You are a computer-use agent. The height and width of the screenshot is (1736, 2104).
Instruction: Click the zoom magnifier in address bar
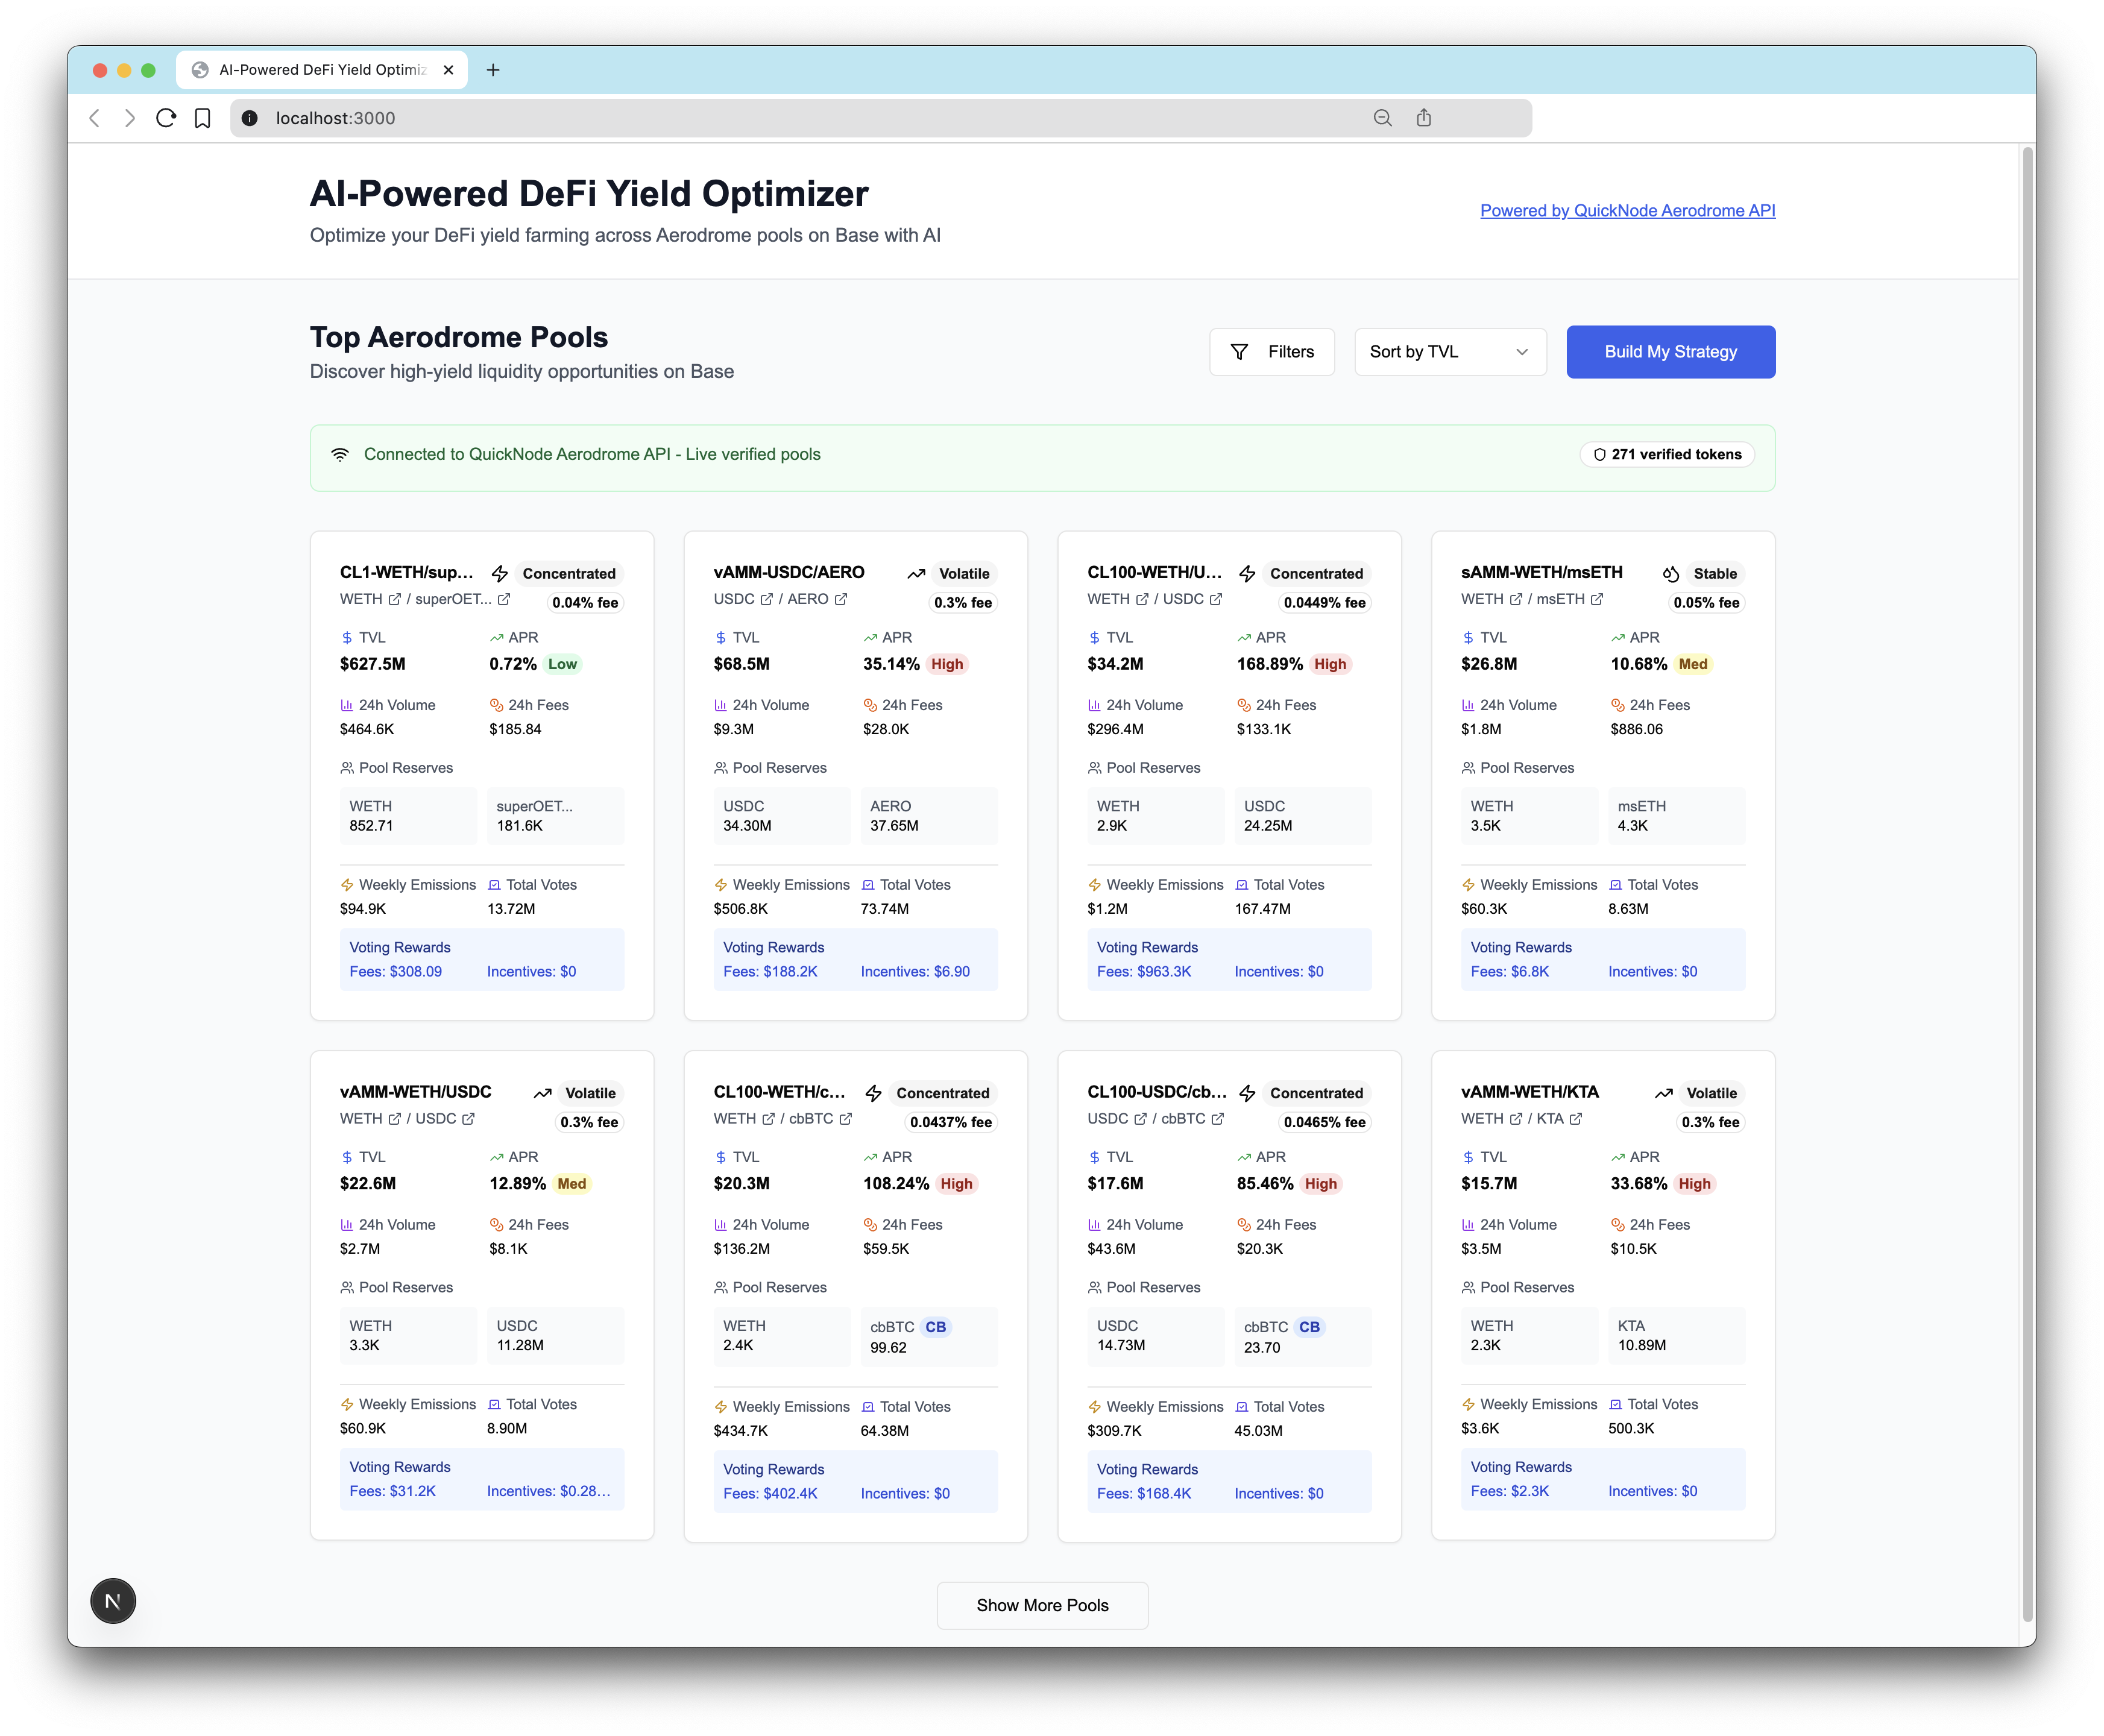(x=1382, y=118)
